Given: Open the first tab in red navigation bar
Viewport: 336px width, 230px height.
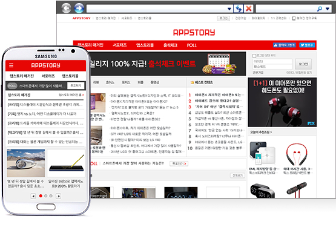Looking at the screenshot, I should [90, 45].
